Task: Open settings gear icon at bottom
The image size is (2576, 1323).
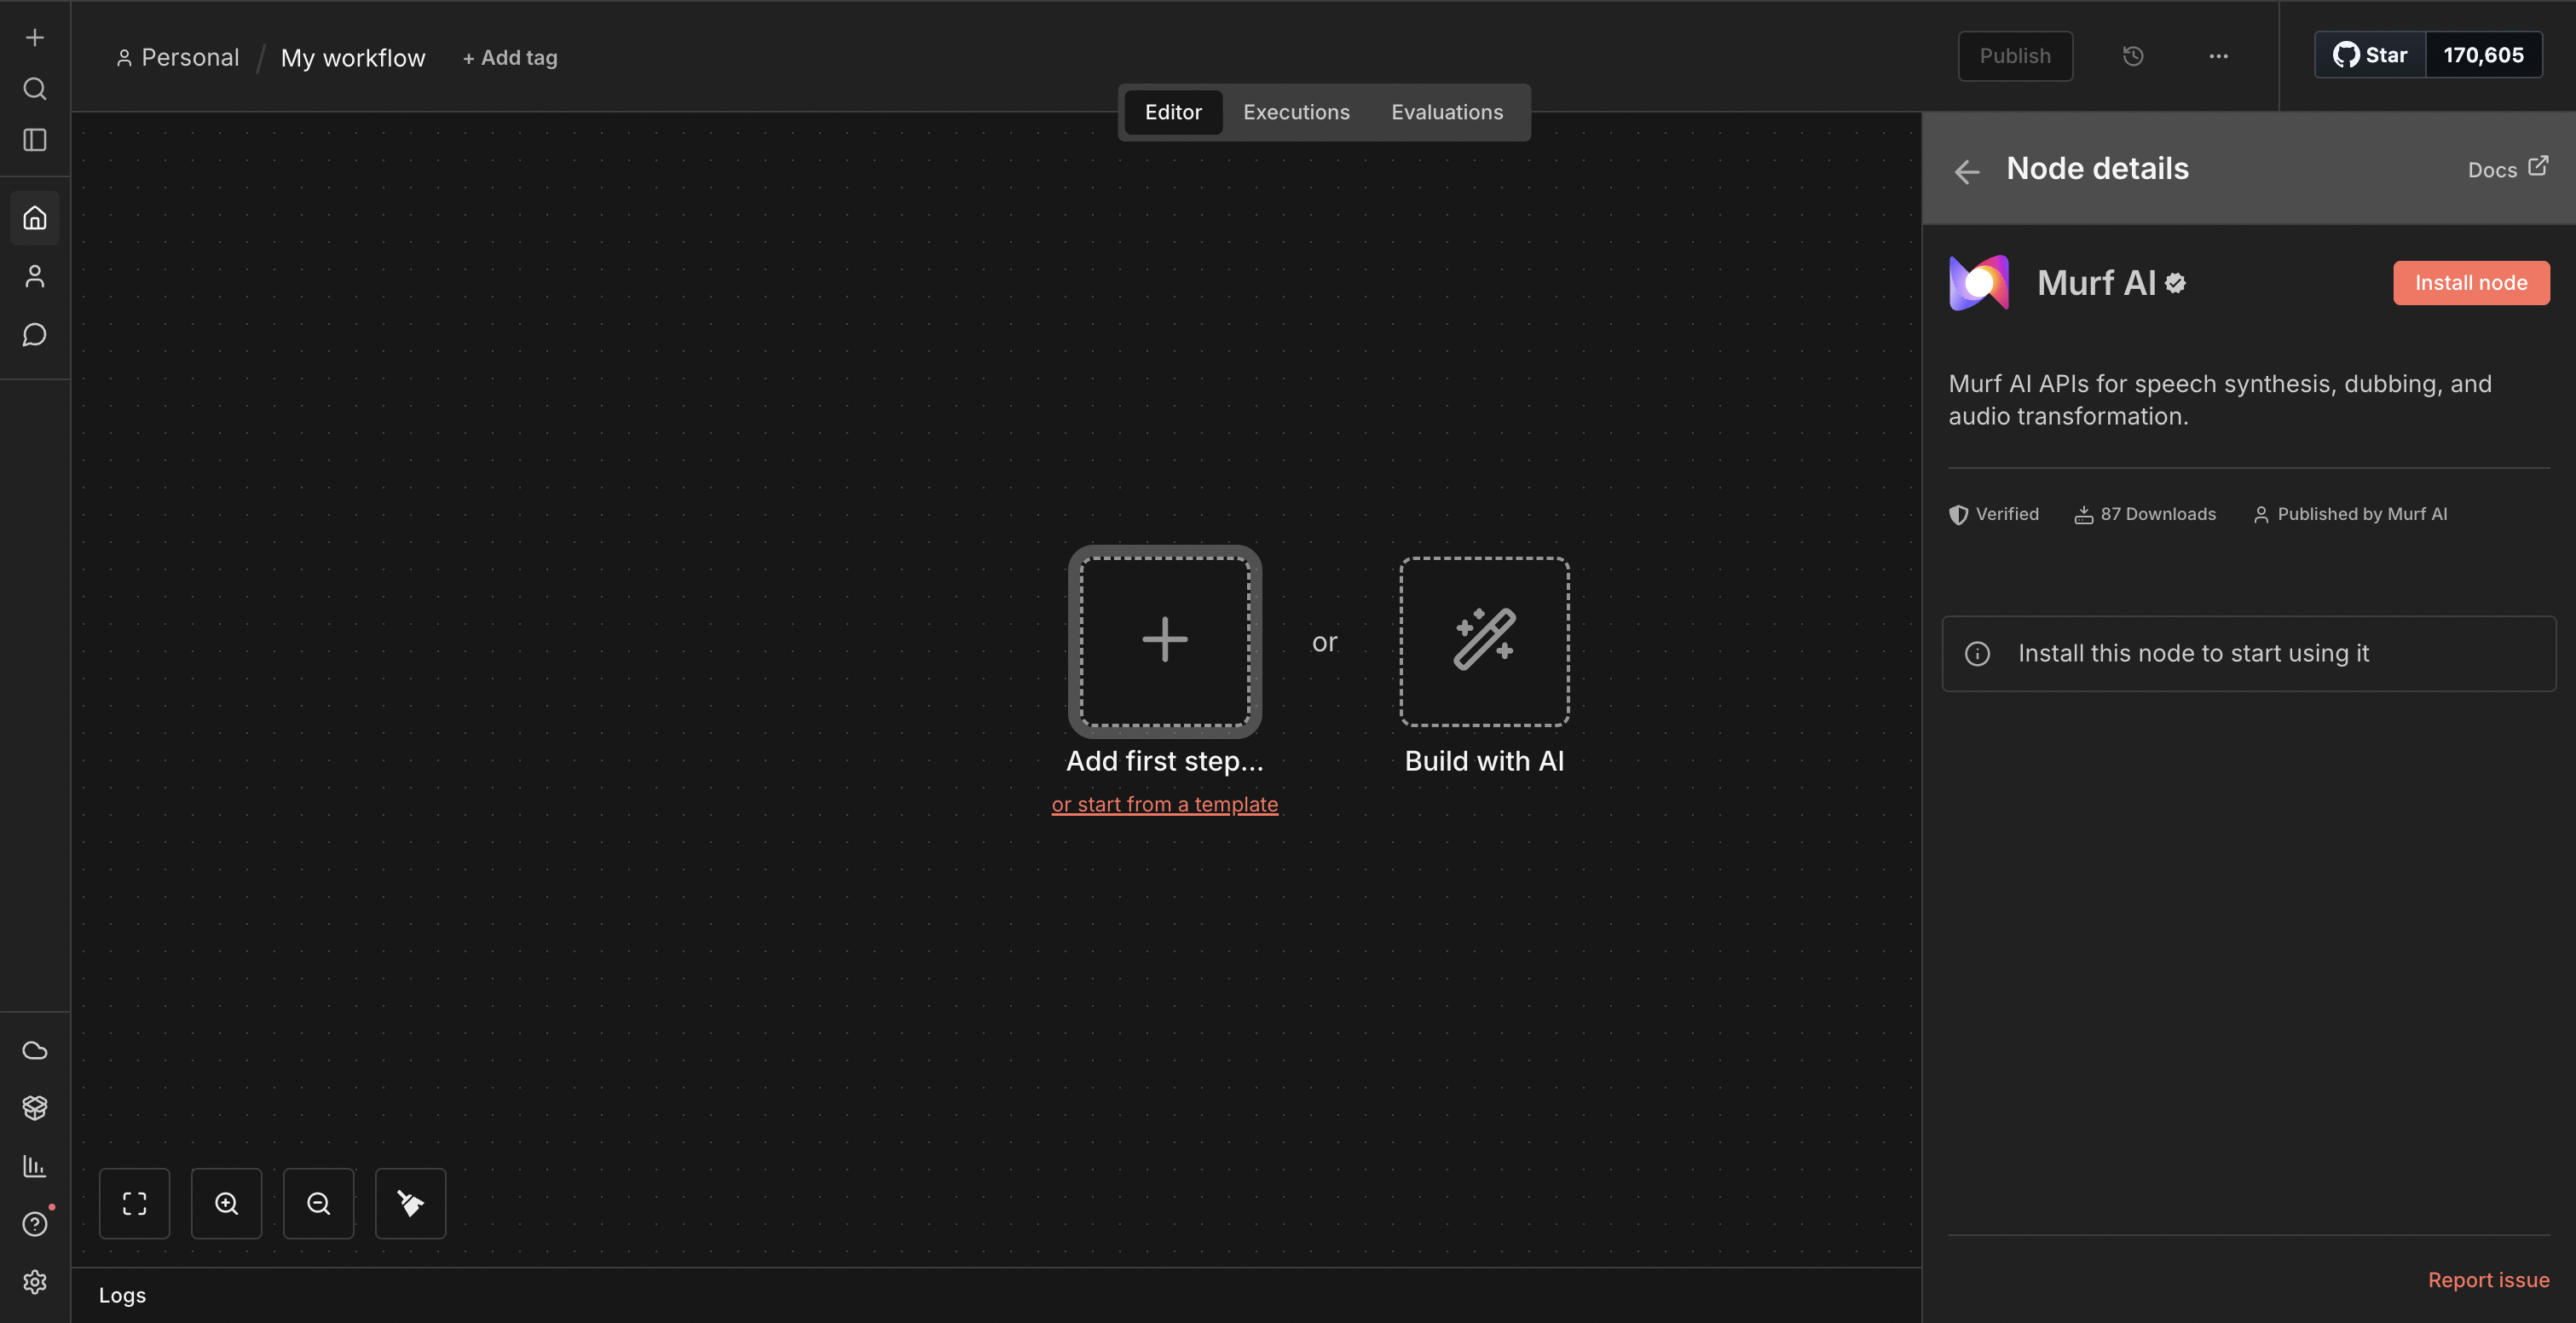Action: coord(35,1282)
